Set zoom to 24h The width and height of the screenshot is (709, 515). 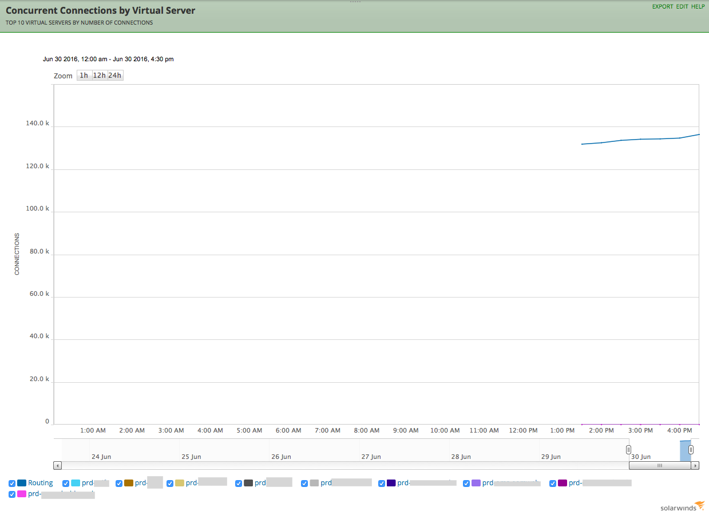(115, 76)
